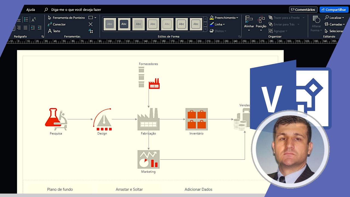This screenshot has height=197, width=350.
Task: Activate the Conector tool
Action: pos(57,24)
